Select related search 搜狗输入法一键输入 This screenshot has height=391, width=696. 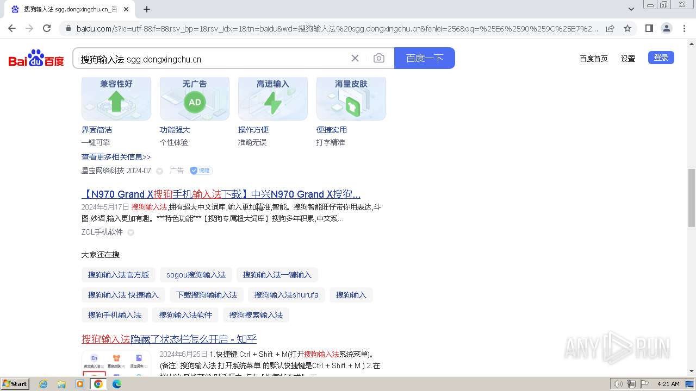pyautogui.click(x=277, y=275)
